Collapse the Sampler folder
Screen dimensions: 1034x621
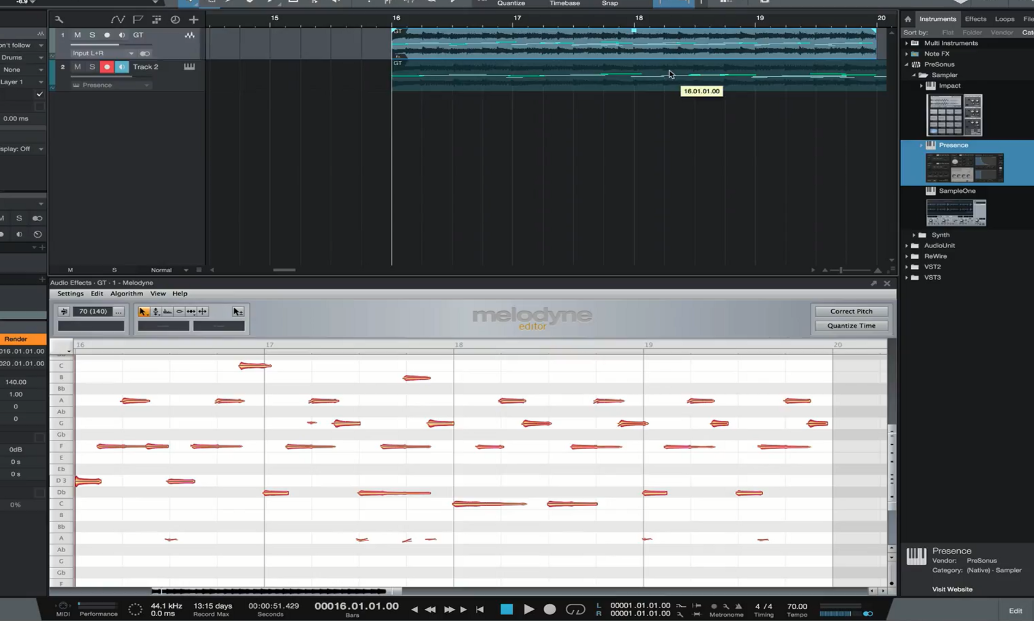pos(914,75)
